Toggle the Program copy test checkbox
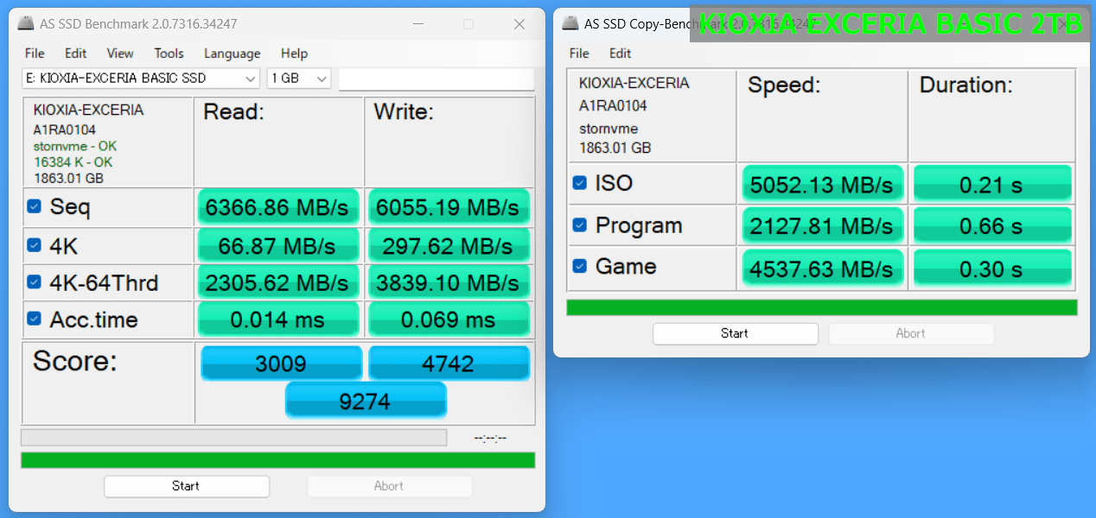 point(580,225)
